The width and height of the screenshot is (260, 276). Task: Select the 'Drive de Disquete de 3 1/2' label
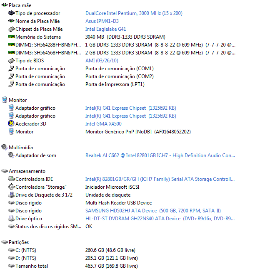tap(44, 195)
